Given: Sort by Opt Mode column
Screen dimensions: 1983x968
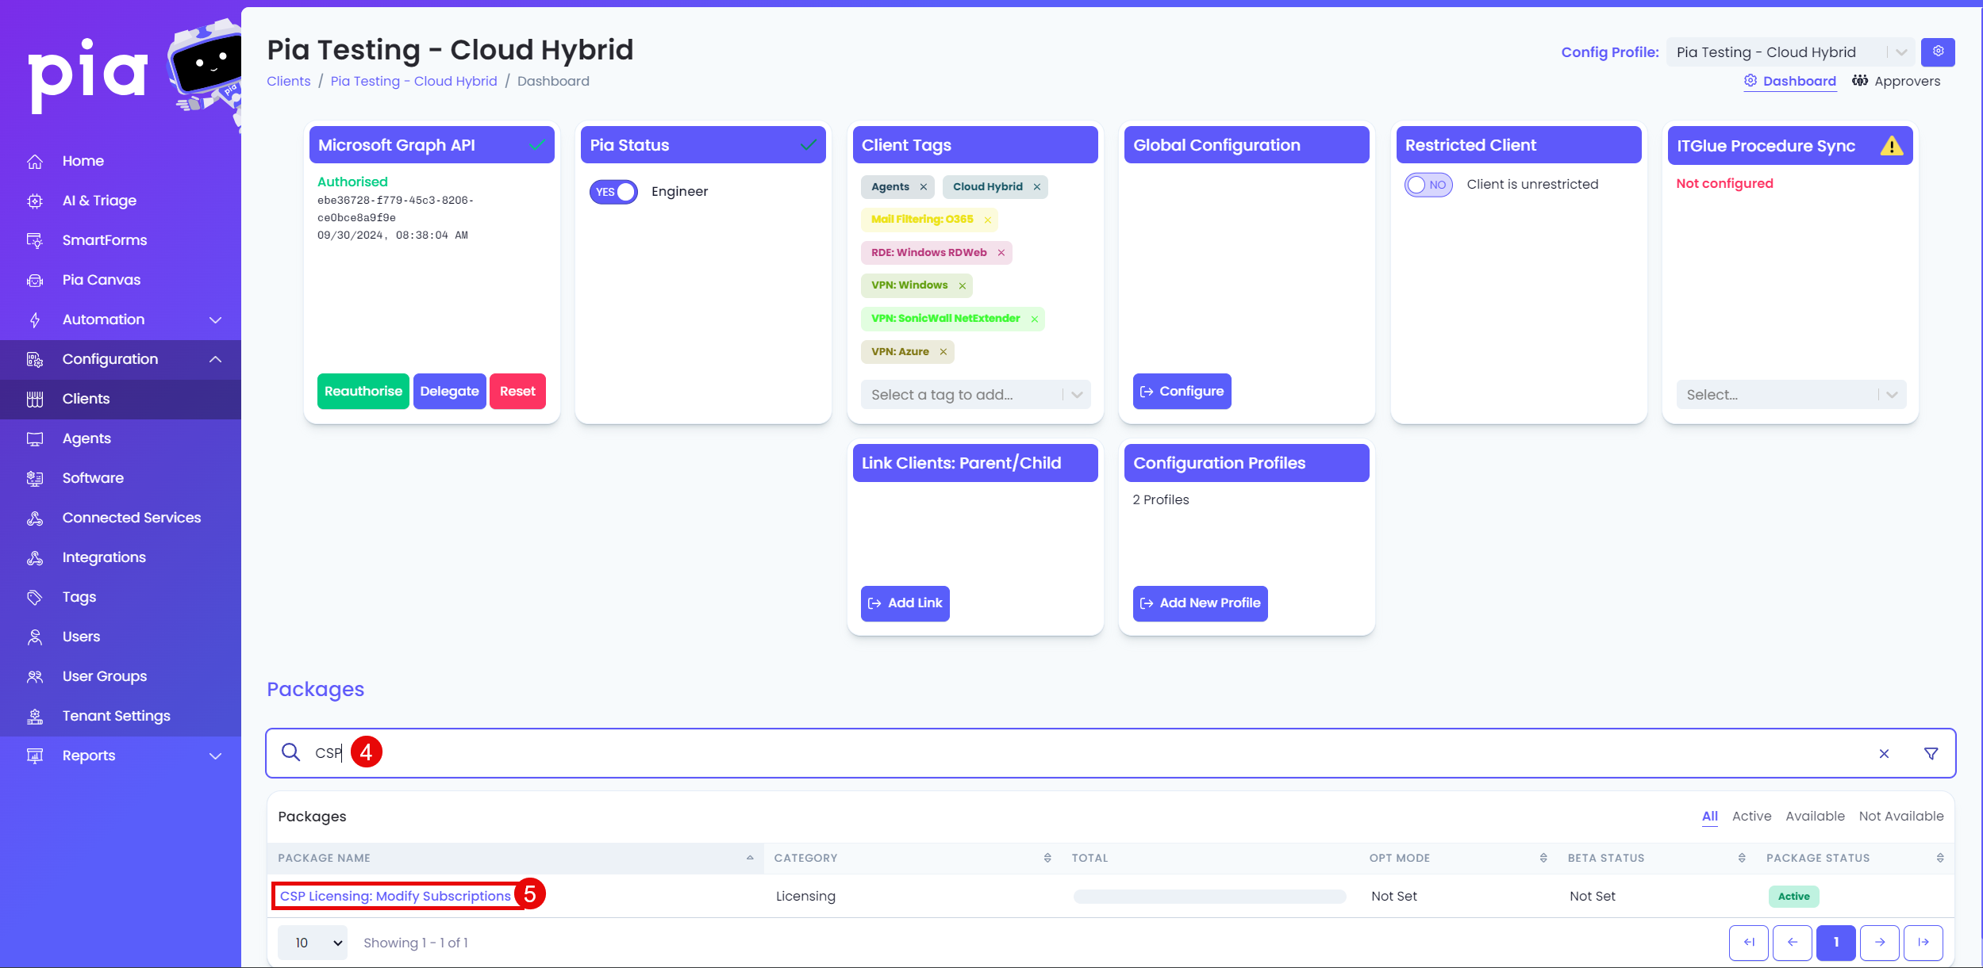Looking at the screenshot, I should tap(1458, 858).
